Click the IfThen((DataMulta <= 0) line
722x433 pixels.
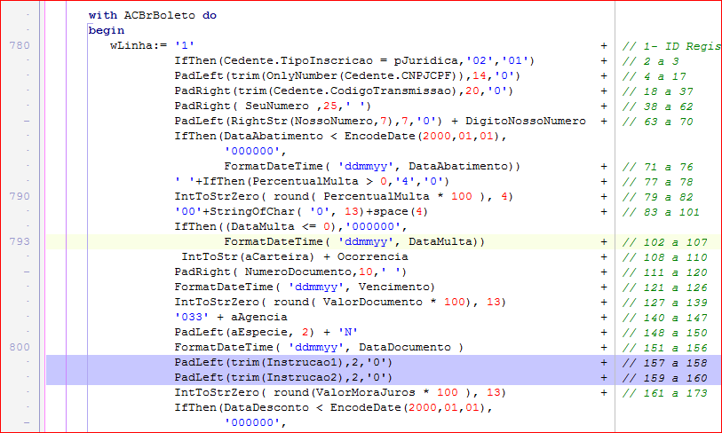click(290, 226)
